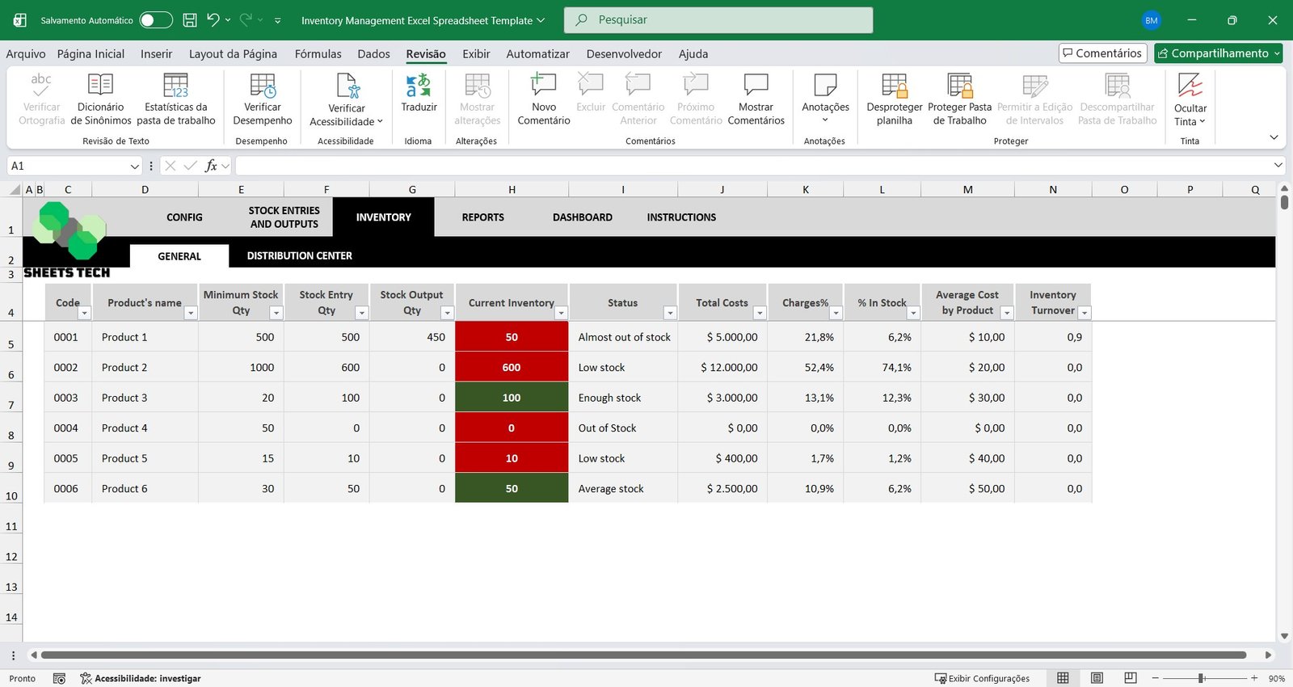
Task: Click Desproteger planilha icon
Action: tap(894, 86)
